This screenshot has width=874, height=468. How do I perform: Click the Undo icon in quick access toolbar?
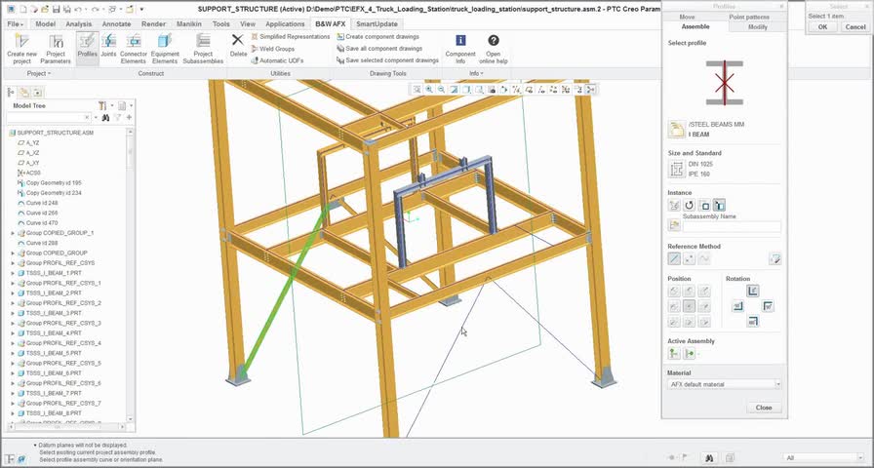tap(78, 9)
